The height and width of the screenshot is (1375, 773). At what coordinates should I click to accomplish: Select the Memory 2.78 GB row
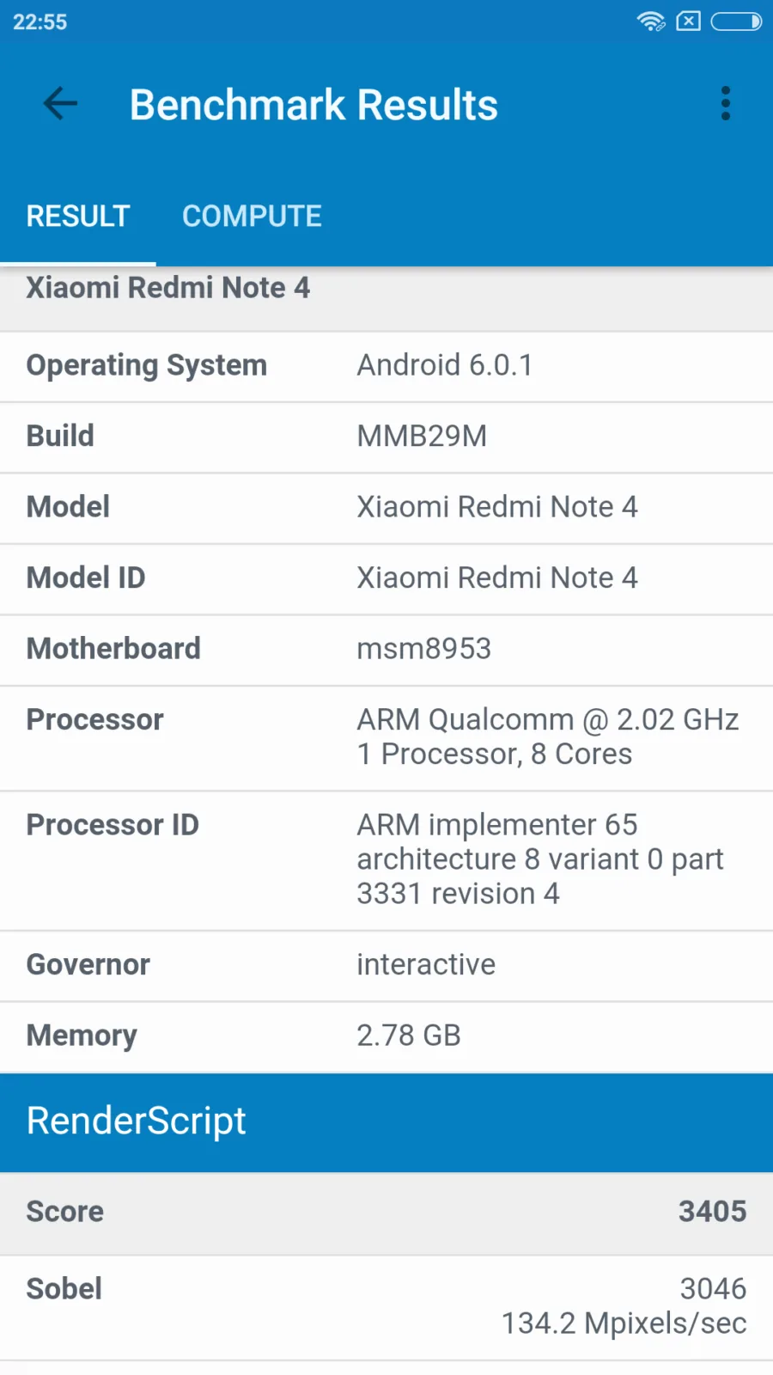[386, 1037]
